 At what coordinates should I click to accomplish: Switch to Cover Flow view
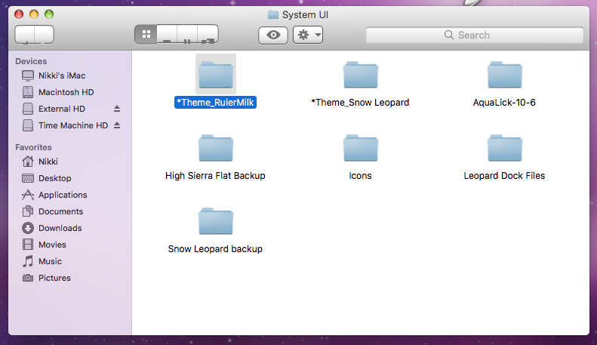click(208, 35)
